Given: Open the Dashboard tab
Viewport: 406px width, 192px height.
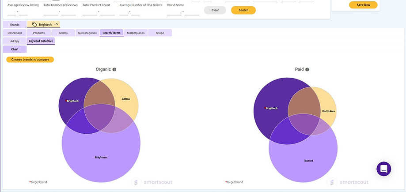Looking at the screenshot, I should pyautogui.click(x=15, y=33).
